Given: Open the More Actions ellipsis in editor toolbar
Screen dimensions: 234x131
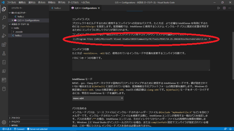Looking at the screenshot, I should (230, 8).
